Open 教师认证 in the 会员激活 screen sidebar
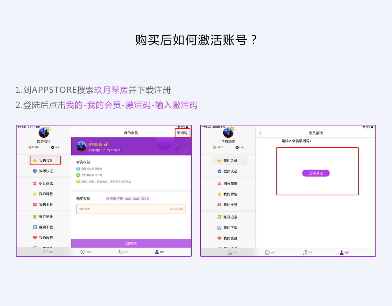Screen dimensions: 392x306 click(x=227, y=171)
